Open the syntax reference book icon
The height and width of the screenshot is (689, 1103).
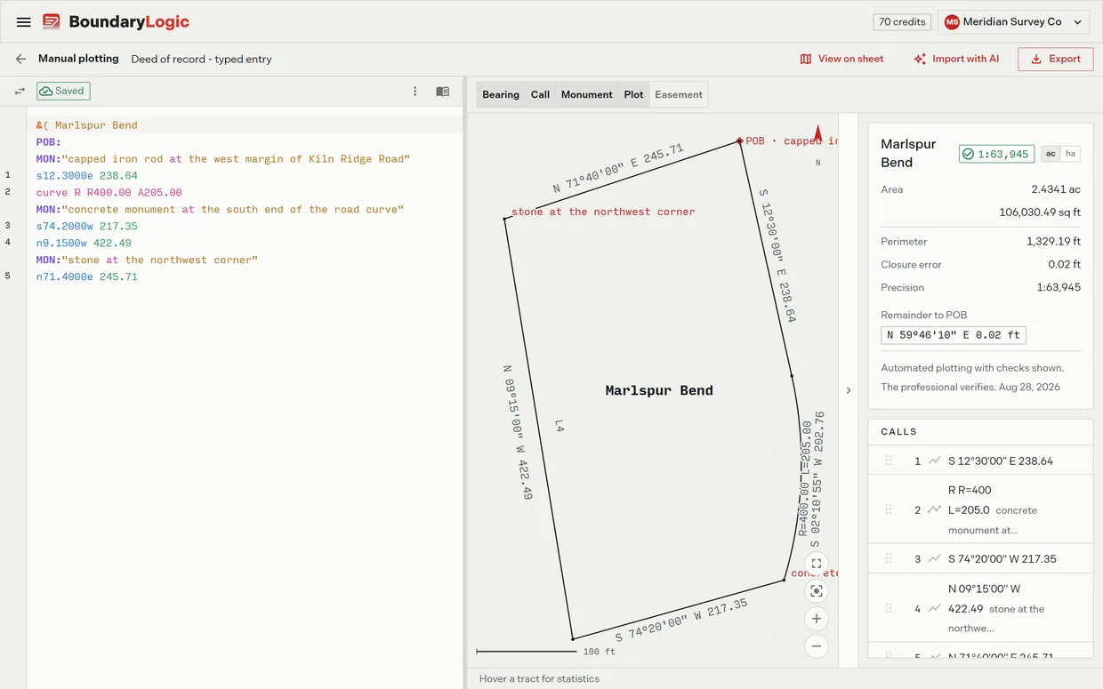click(442, 91)
